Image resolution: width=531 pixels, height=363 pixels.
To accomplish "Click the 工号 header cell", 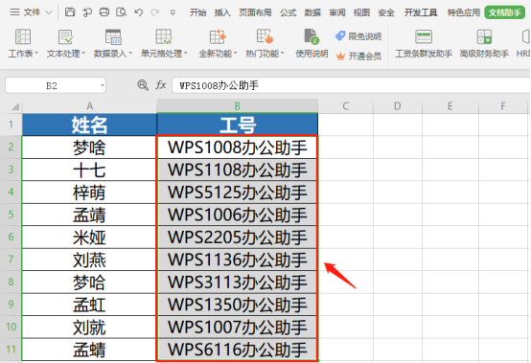I will point(237,125).
